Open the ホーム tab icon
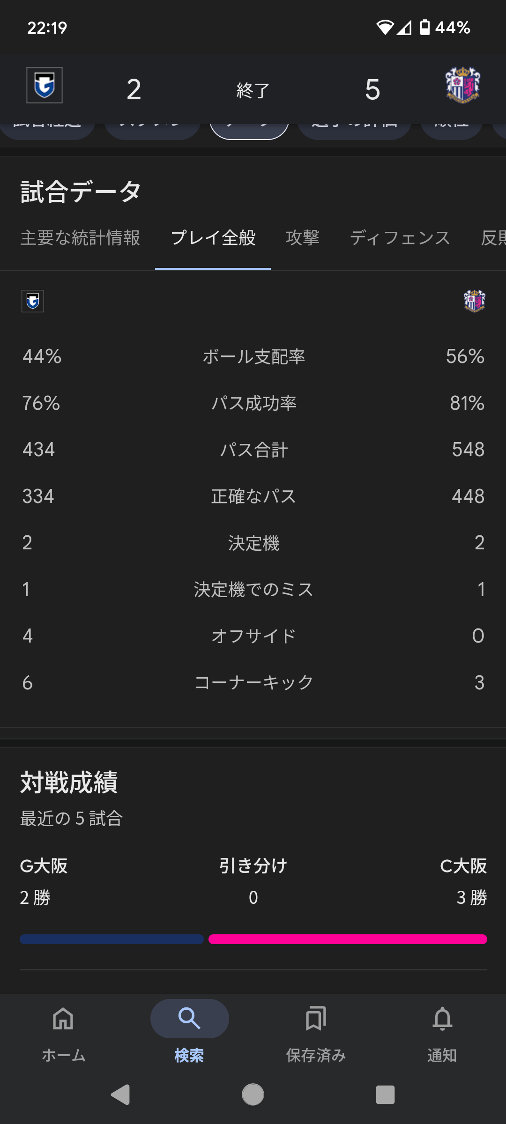The width and height of the screenshot is (506, 1124). click(63, 1019)
